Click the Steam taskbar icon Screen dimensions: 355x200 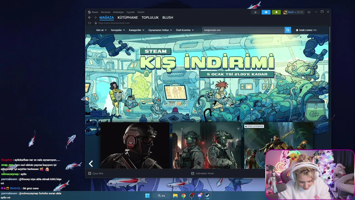click(207, 196)
